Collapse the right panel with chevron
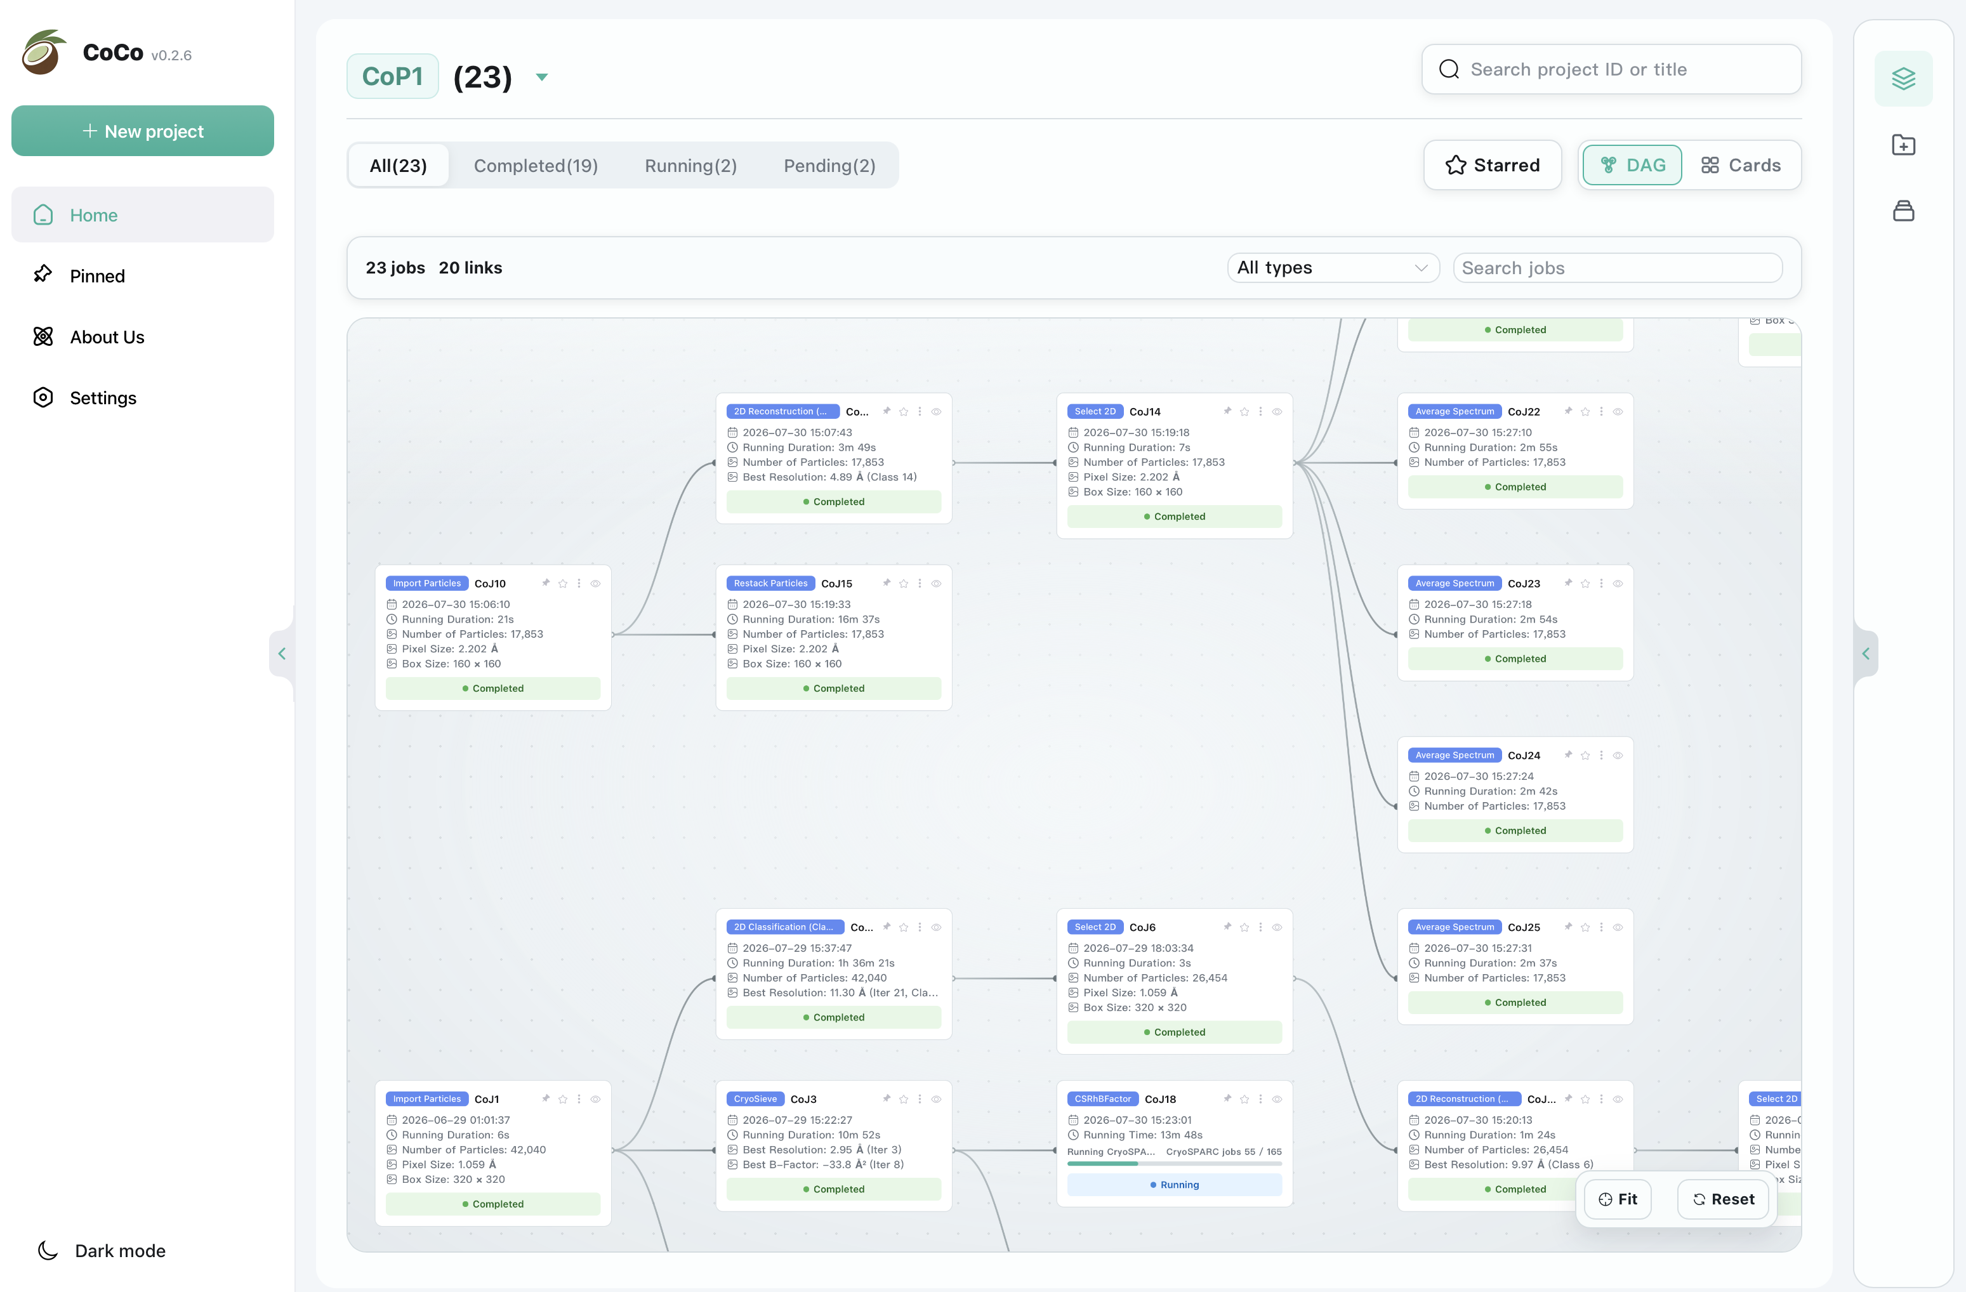Image resolution: width=1966 pixels, height=1292 pixels. pos(1865,654)
